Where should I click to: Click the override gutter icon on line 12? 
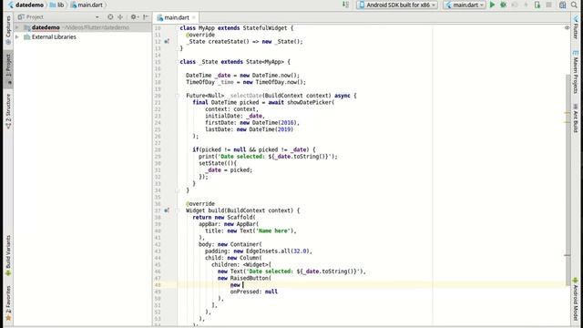pyautogui.click(x=167, y=41)
